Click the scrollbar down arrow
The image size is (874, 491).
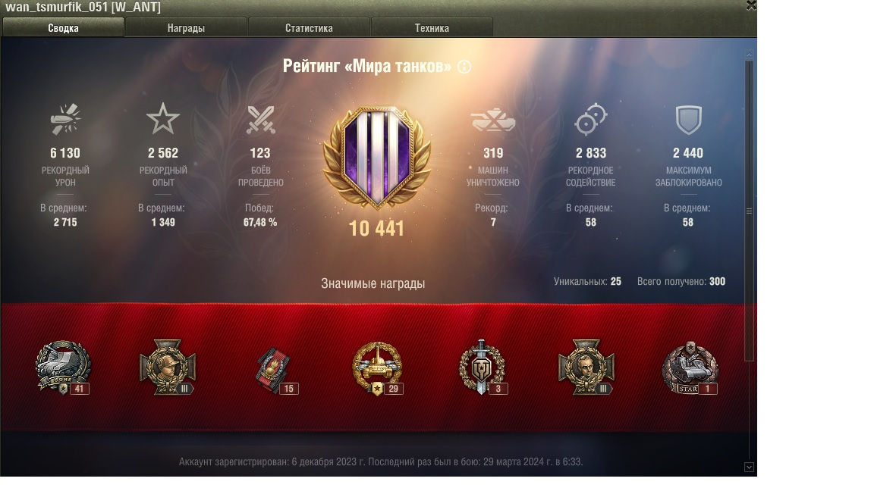click(x=749, y=467)
